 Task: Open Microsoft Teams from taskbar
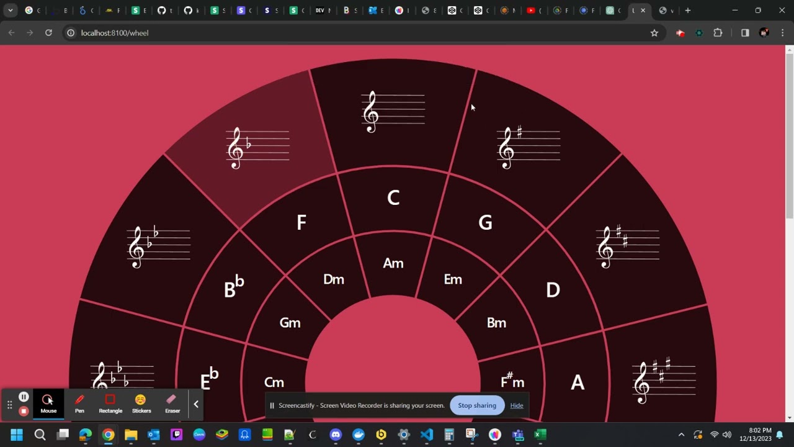517,435
